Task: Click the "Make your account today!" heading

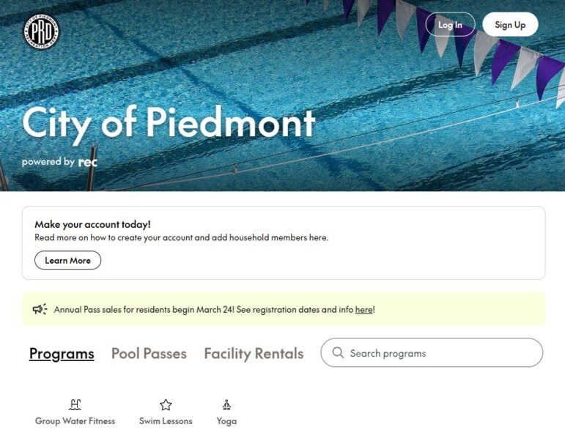Action: coord(92,224)
